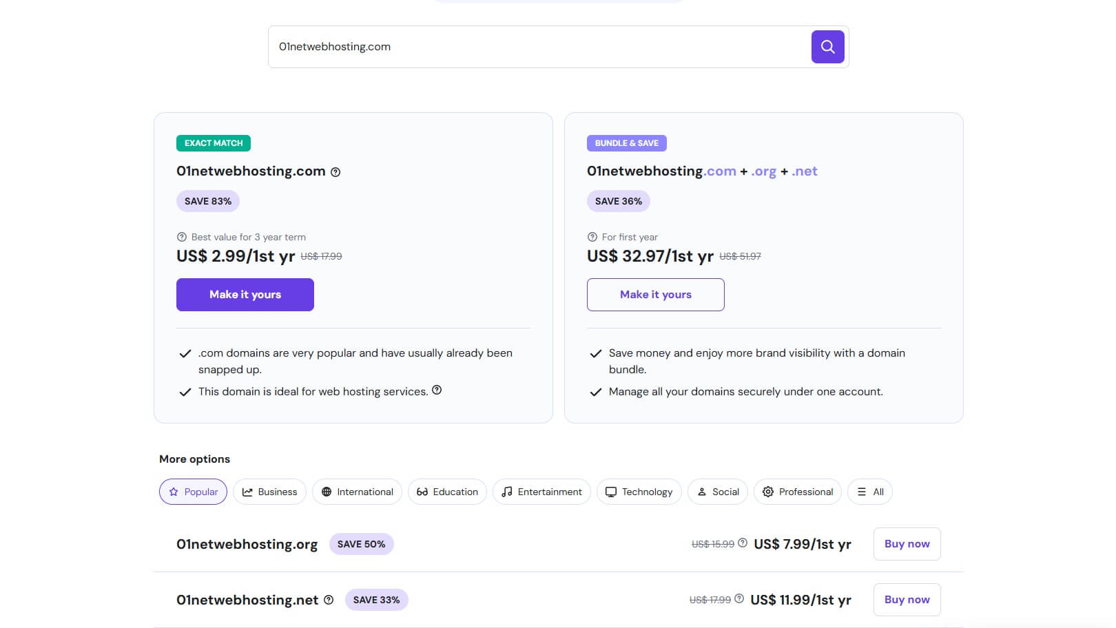Click the US$ 11.99/1st yr price
Screen dimensions: 1116x628
pos(800,600)
